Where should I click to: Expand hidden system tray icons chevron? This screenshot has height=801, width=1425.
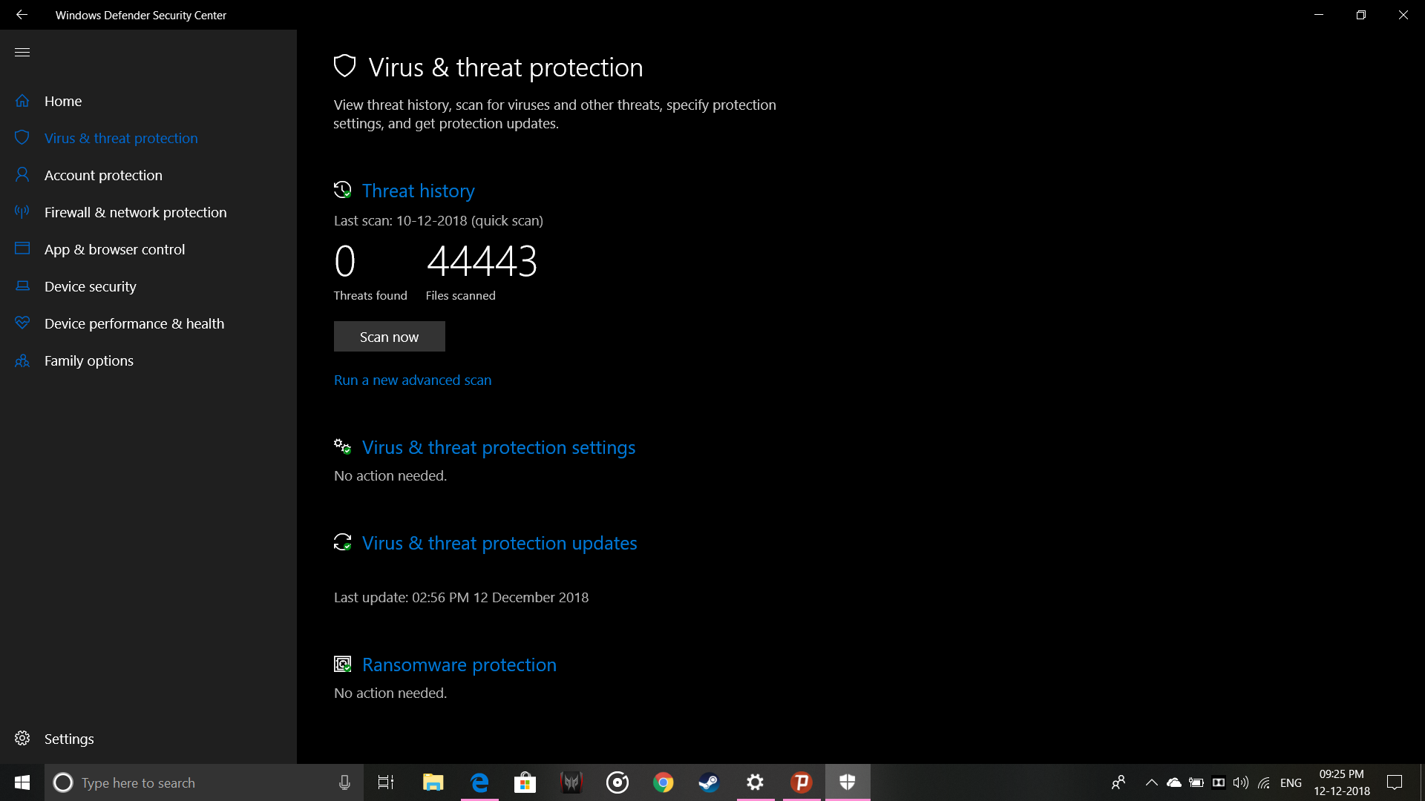(x=1152, y=782)
